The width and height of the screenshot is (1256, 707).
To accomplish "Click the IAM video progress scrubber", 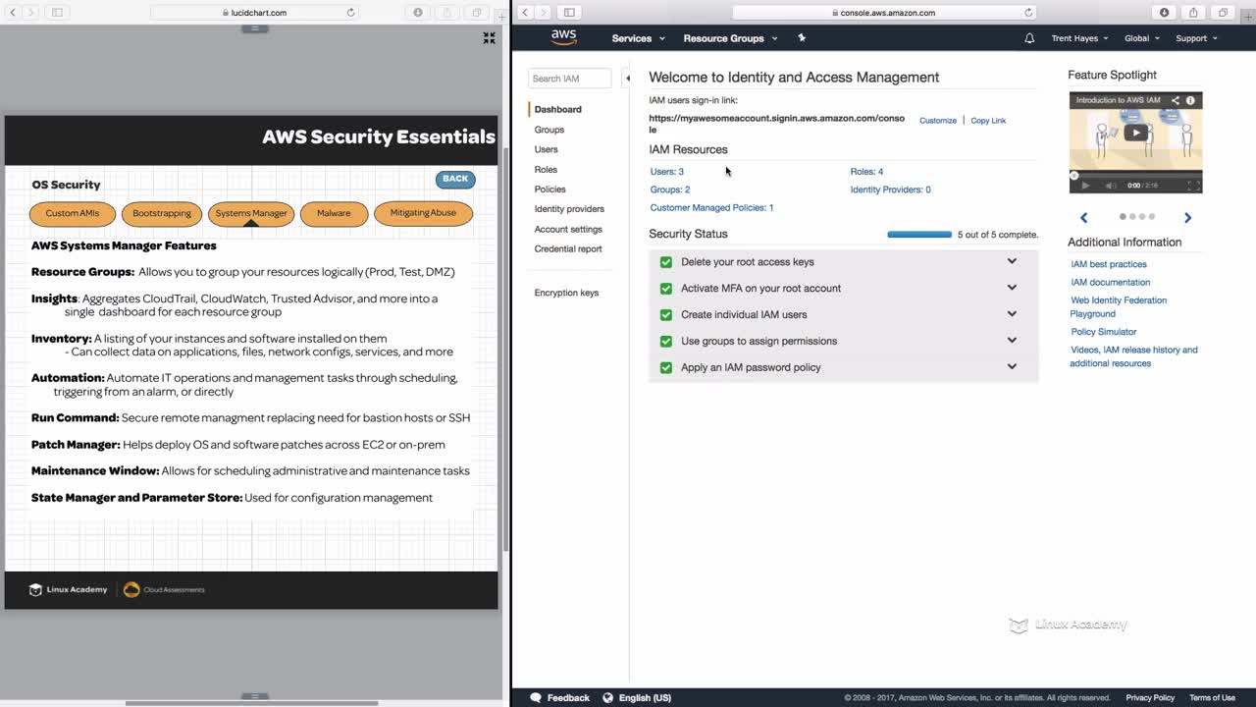I will click(x=1073, y=176).
